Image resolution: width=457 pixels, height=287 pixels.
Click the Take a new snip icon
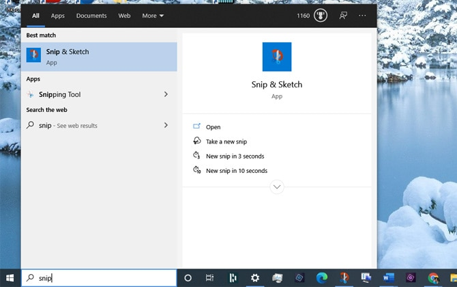click(x=197, y=141)
